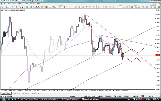The height and width of the screenshot is (101, 161).
Task: Switch to the EURLFX,H4 chart tab
Action: pos(16,93)
